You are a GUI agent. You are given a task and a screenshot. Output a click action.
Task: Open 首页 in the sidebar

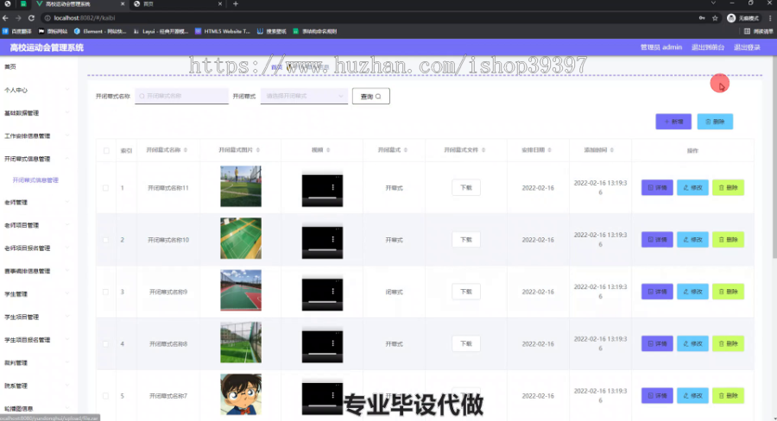coord(10,67)
